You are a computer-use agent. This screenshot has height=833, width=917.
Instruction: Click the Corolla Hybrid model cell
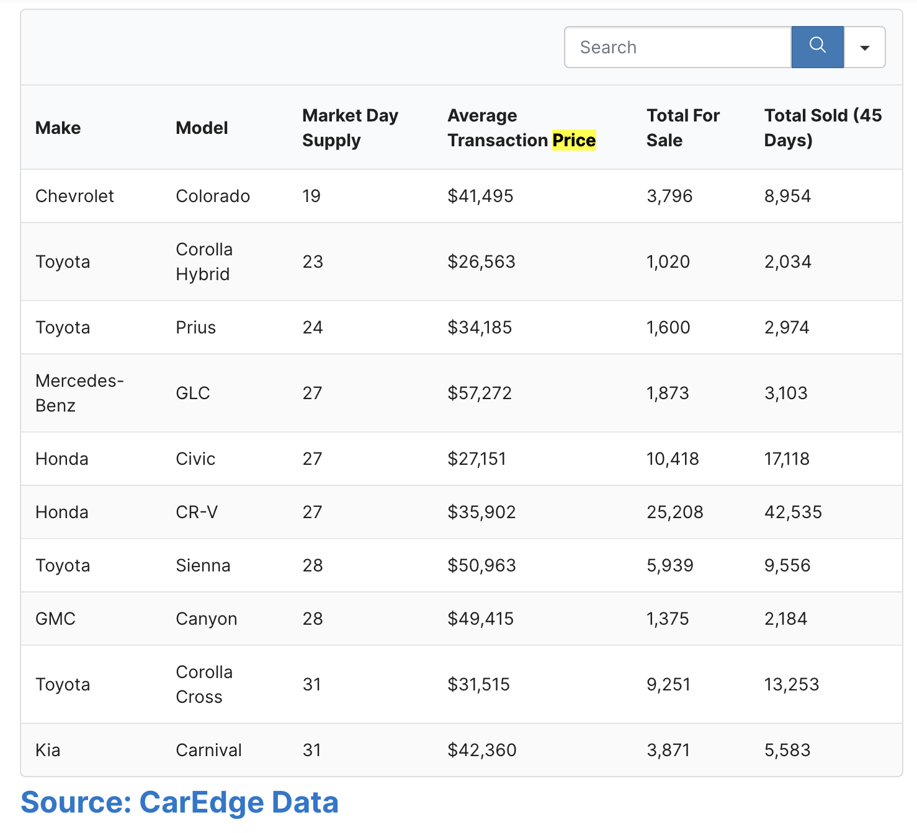pyautogui.click(x=204, y=262)
